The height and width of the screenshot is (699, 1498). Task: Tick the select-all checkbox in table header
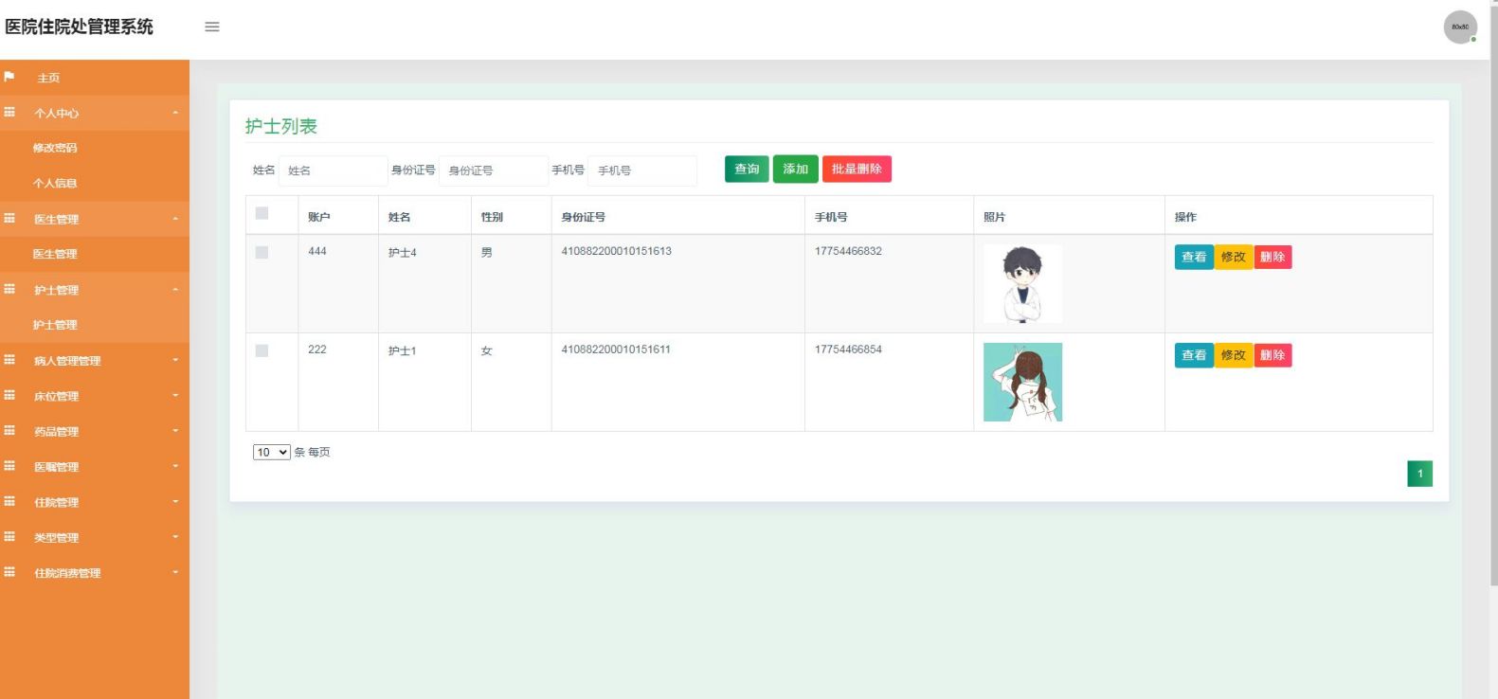[262, 213]
